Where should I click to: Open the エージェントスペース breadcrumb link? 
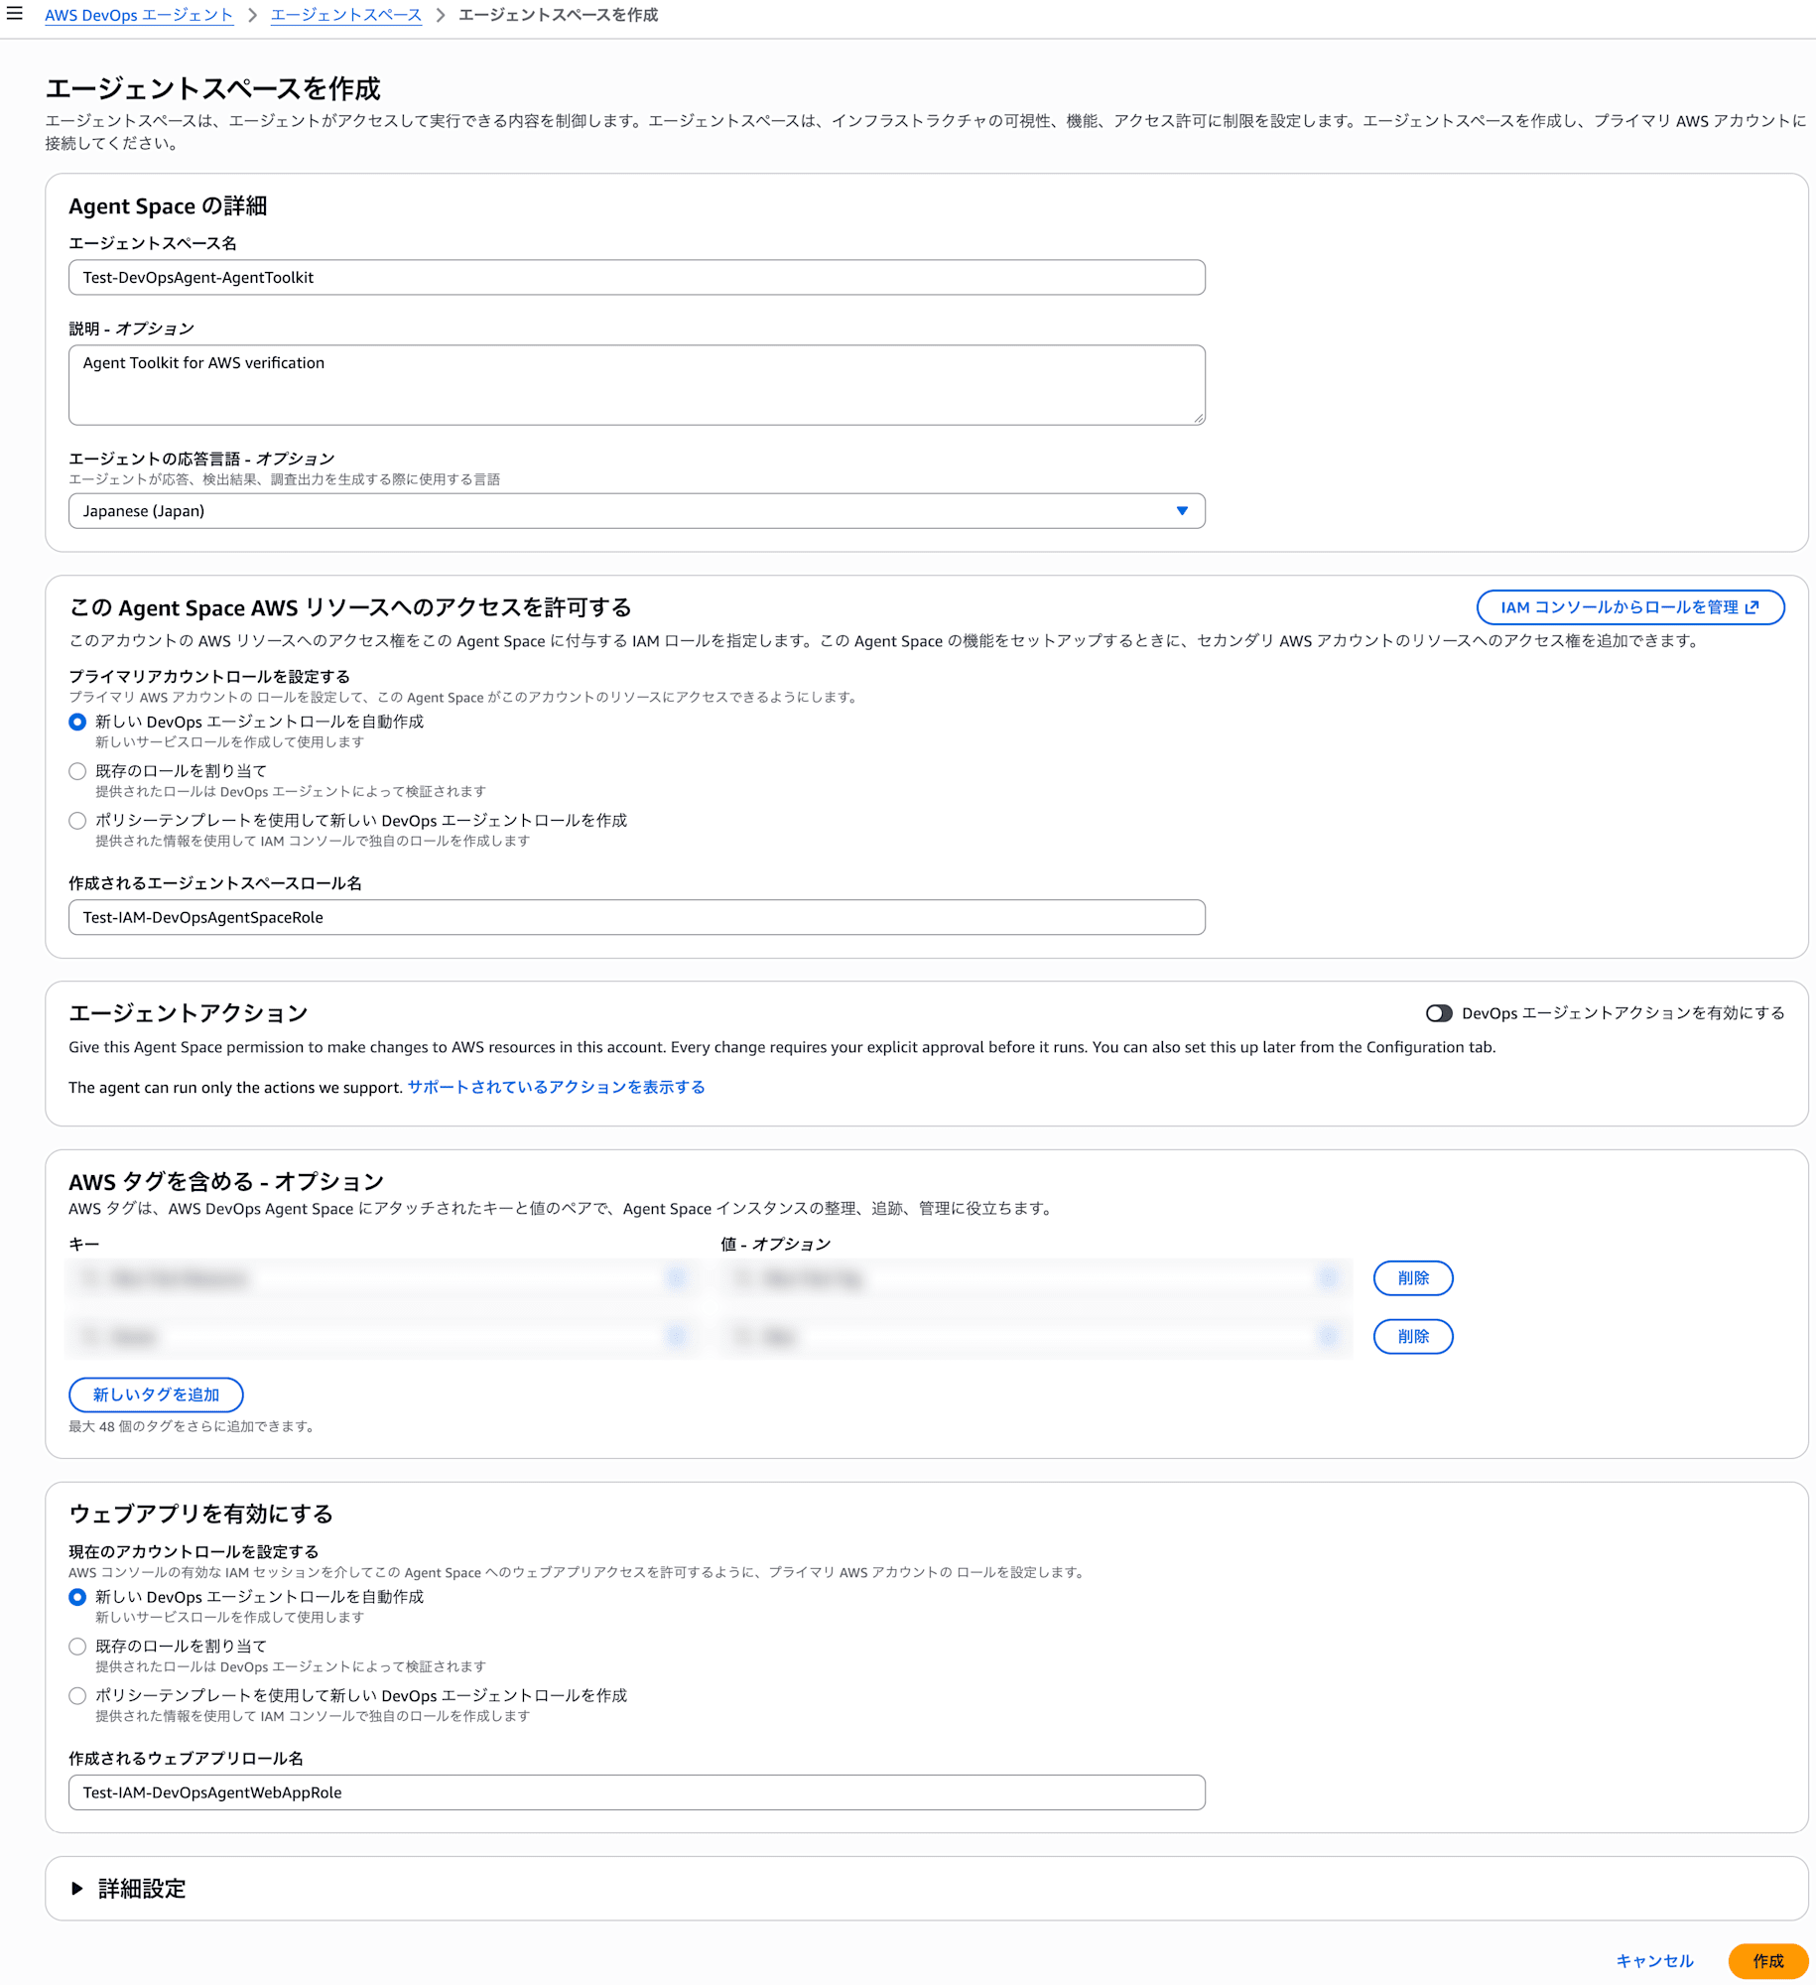[x=346, y=15]
